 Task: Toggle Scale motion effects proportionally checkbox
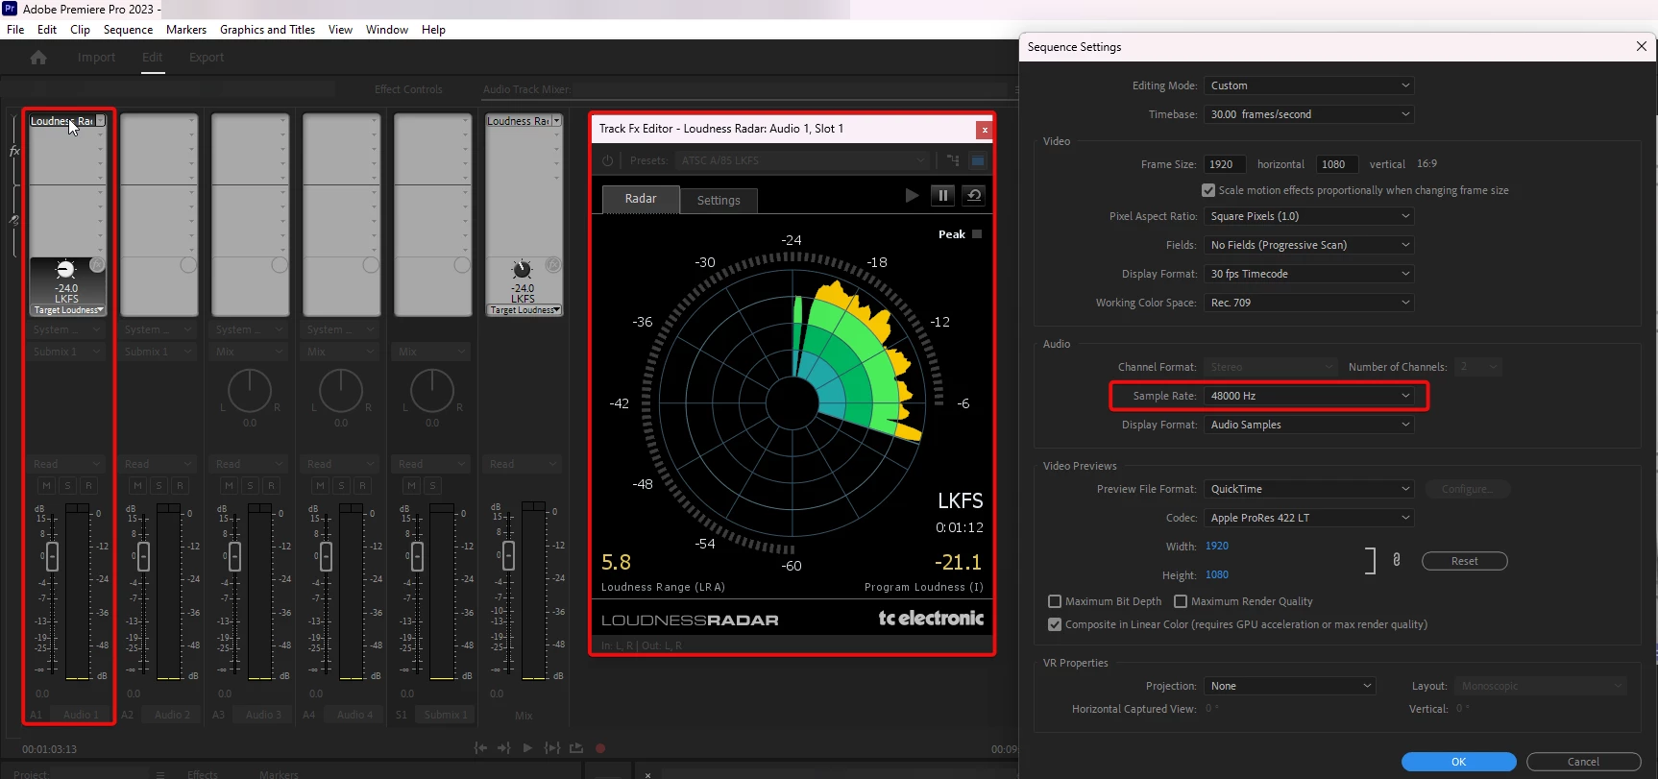click(x=1208, y=190)
